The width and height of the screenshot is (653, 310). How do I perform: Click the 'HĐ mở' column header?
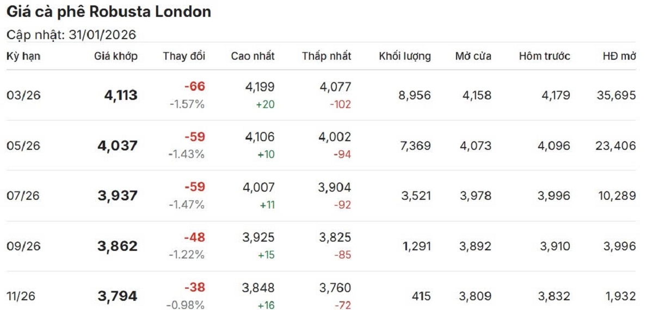619,56
